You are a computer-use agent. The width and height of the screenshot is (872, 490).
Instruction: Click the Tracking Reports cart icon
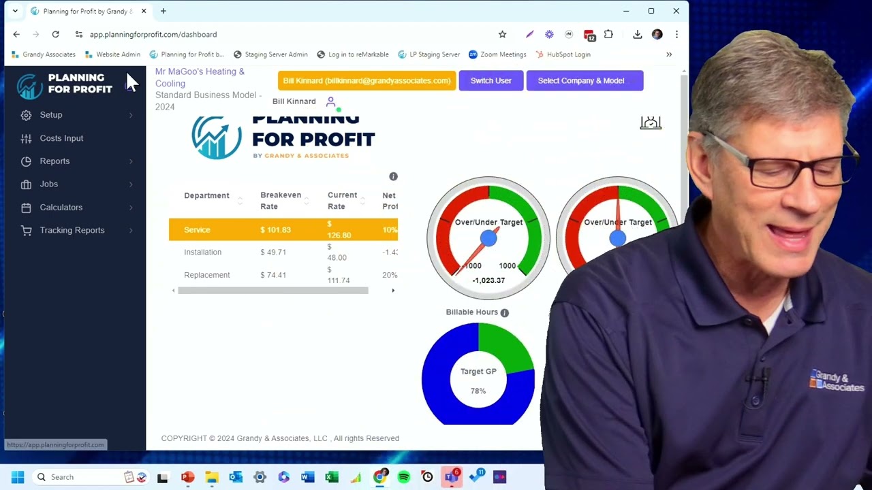(26, 231)
